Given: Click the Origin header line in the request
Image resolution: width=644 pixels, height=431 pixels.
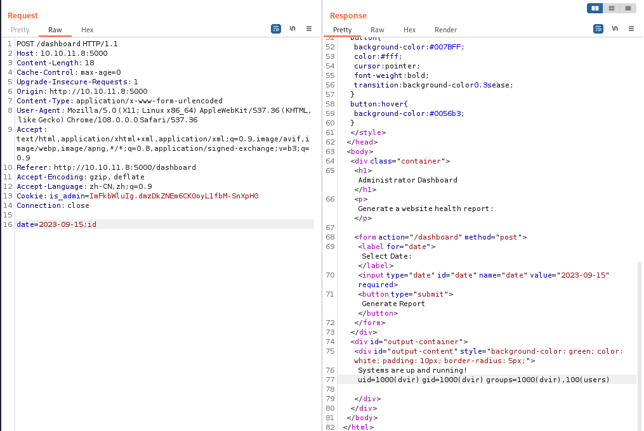Looking at the screenshot, I should pos(82,91).
